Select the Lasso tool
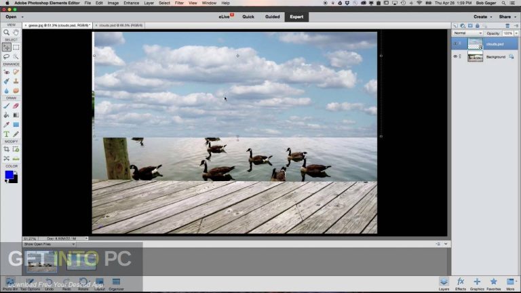Screen dimensions: 521x293 [x=6, y=57]
